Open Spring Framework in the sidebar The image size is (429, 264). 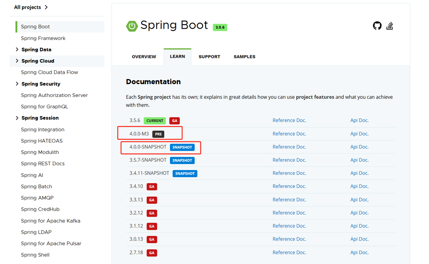(x=43, y=38)
